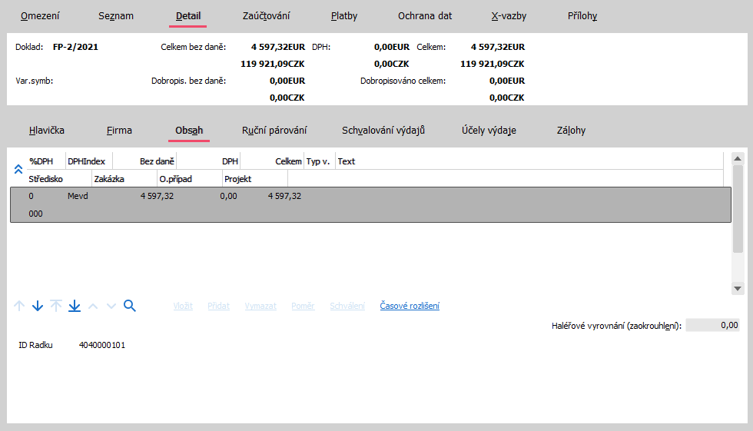The width and height of the screenshot is (753, 431).
Task: Click ID Radku value 4040000101
Action: (102, 345)
